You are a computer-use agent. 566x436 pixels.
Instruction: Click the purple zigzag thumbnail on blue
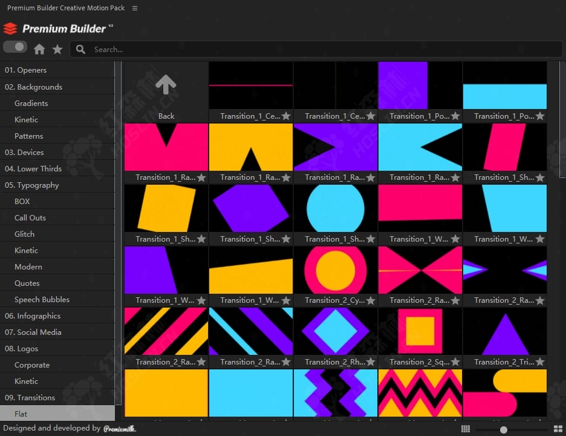point(336,393)
